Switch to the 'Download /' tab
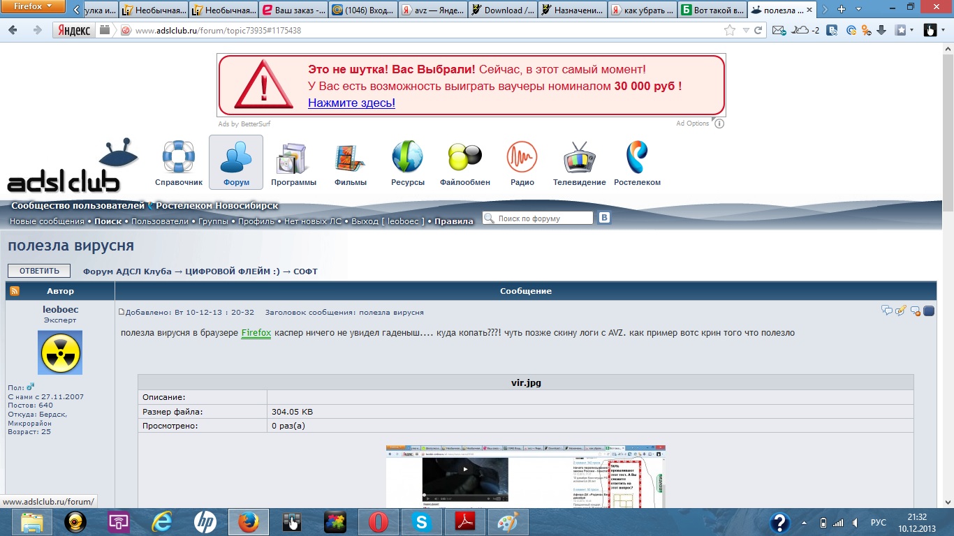Image resolution: width=954 pixels, height=536 pixels. click(x=503, y=10)
